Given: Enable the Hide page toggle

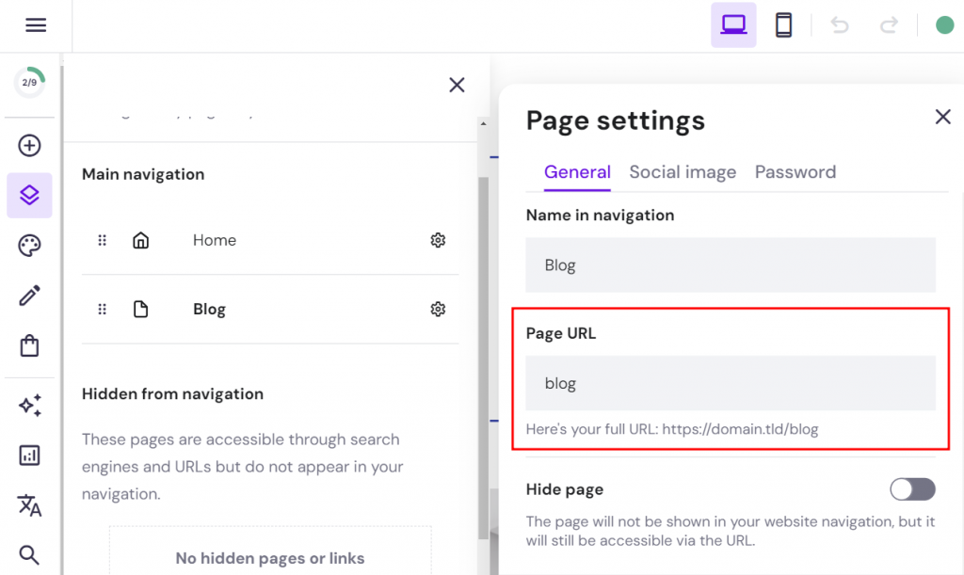Looking at the screenshot, I should pos(911,489).
